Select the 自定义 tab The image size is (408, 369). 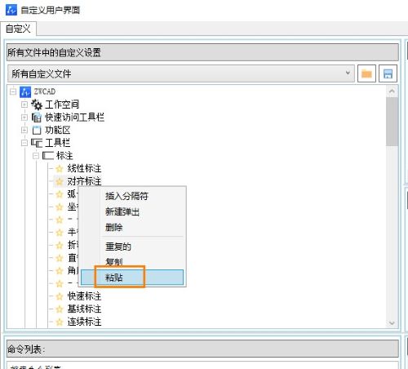pyautogui.click(x=18, y=29)
